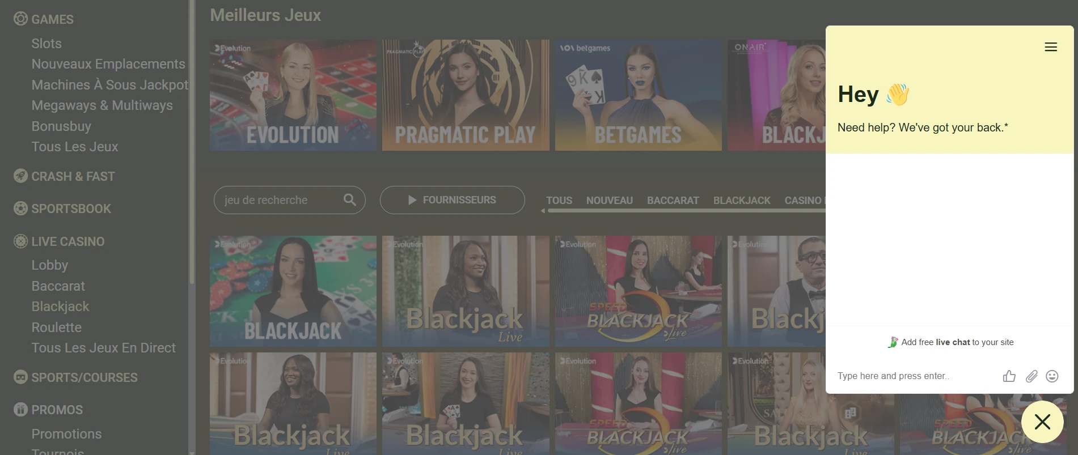Close the chat widget with X button
1078x455 pixels.
click(x=1042, y=422)
